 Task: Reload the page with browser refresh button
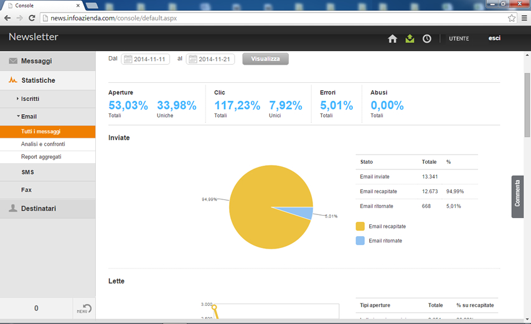(x=32, y=18)
